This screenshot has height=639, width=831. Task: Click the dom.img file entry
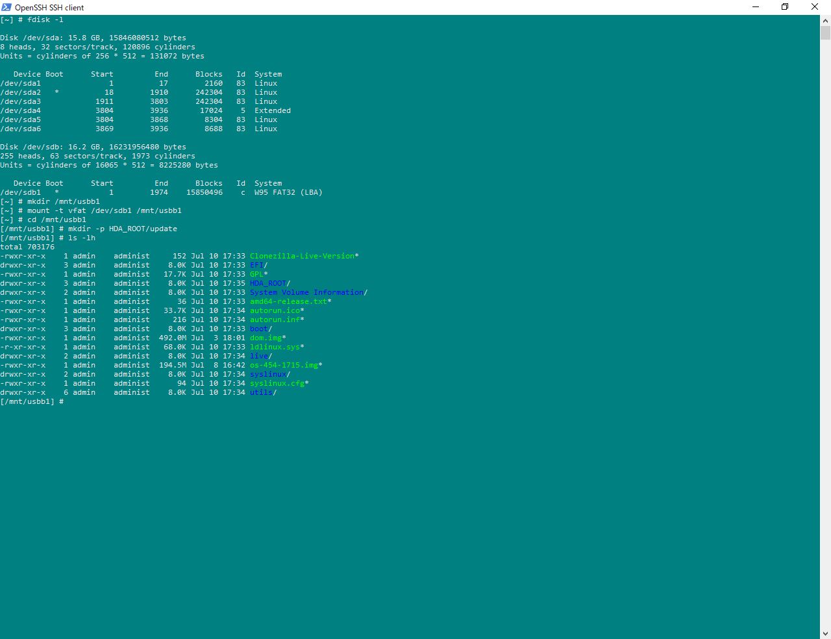[x=266, y=338]
